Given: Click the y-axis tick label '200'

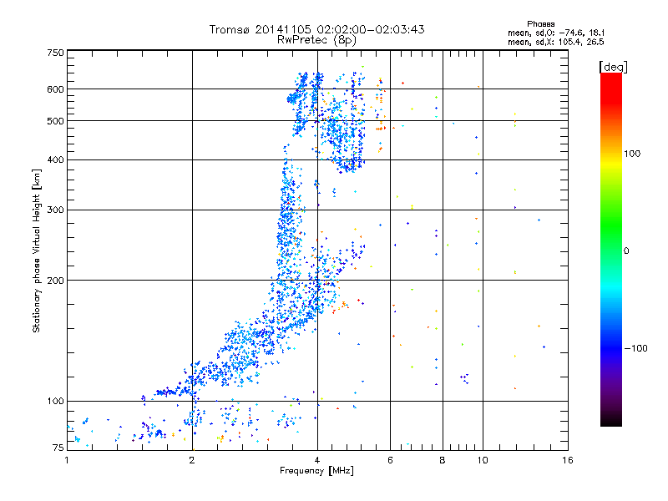Looking at the screenshot, I should [x=56, y=281].
